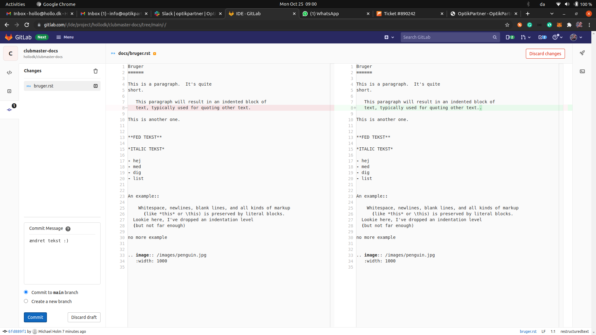Screen dimensions: 596x335
Task: Click the Discard changes button
Action: 545,54
